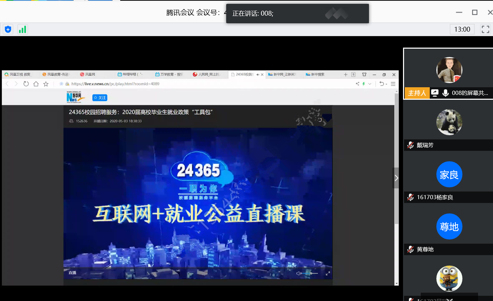493x301 pixels.
Task: Click the 关注 follow button
Action: (x=100, y=98)
